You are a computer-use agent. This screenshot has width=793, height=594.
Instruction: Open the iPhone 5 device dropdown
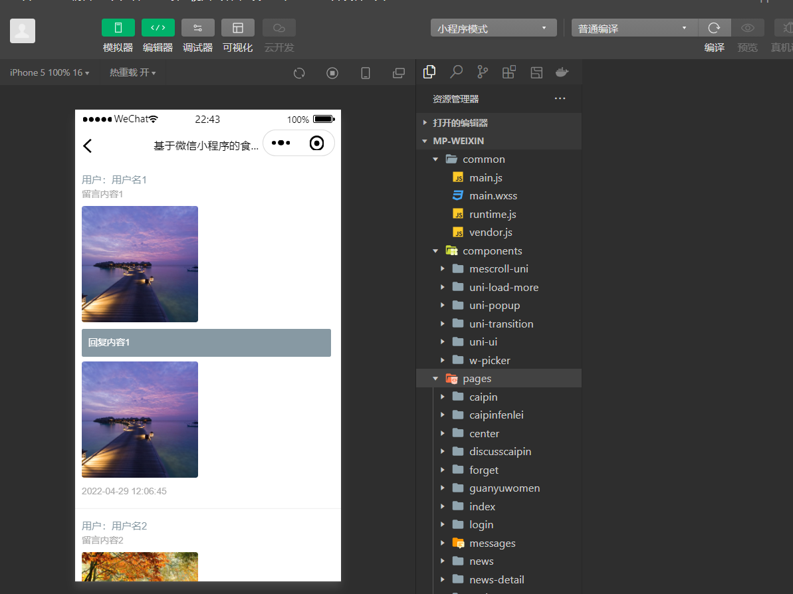click(x=50, y=73)
